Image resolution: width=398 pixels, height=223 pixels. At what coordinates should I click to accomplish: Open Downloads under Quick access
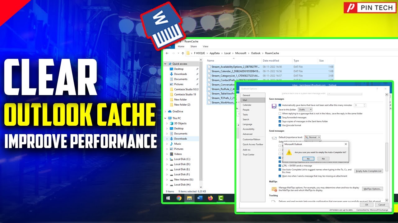[x=180, y=74]
